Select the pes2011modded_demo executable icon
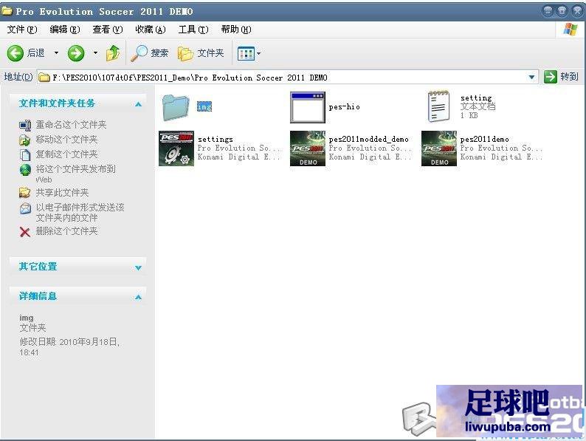The width and height of the screenshot is (586, 441). click(308, 148)
